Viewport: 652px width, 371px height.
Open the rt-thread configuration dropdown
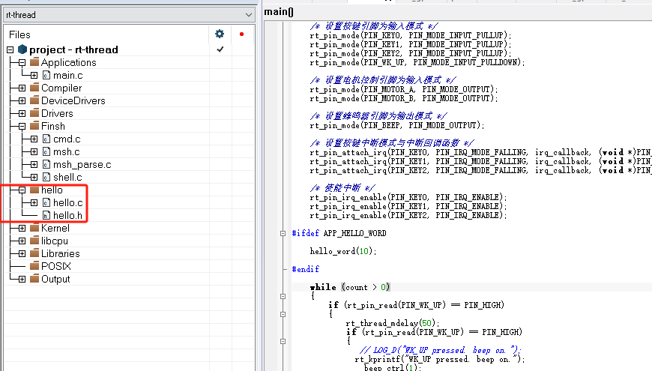pos(129,15)
